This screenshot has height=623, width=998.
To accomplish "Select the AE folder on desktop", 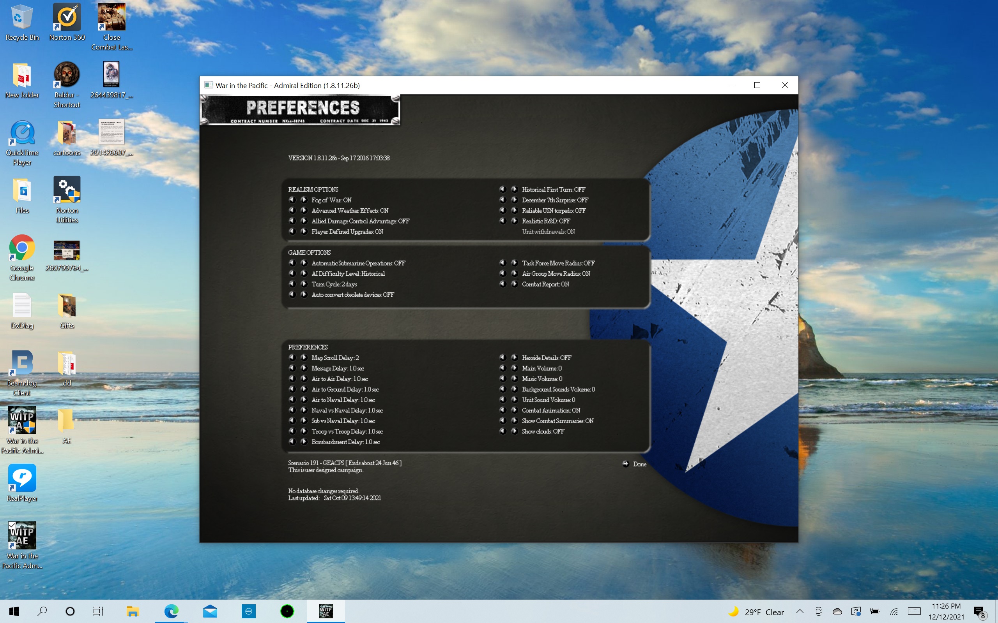I will pyautogui.click(x=67, y=426).
